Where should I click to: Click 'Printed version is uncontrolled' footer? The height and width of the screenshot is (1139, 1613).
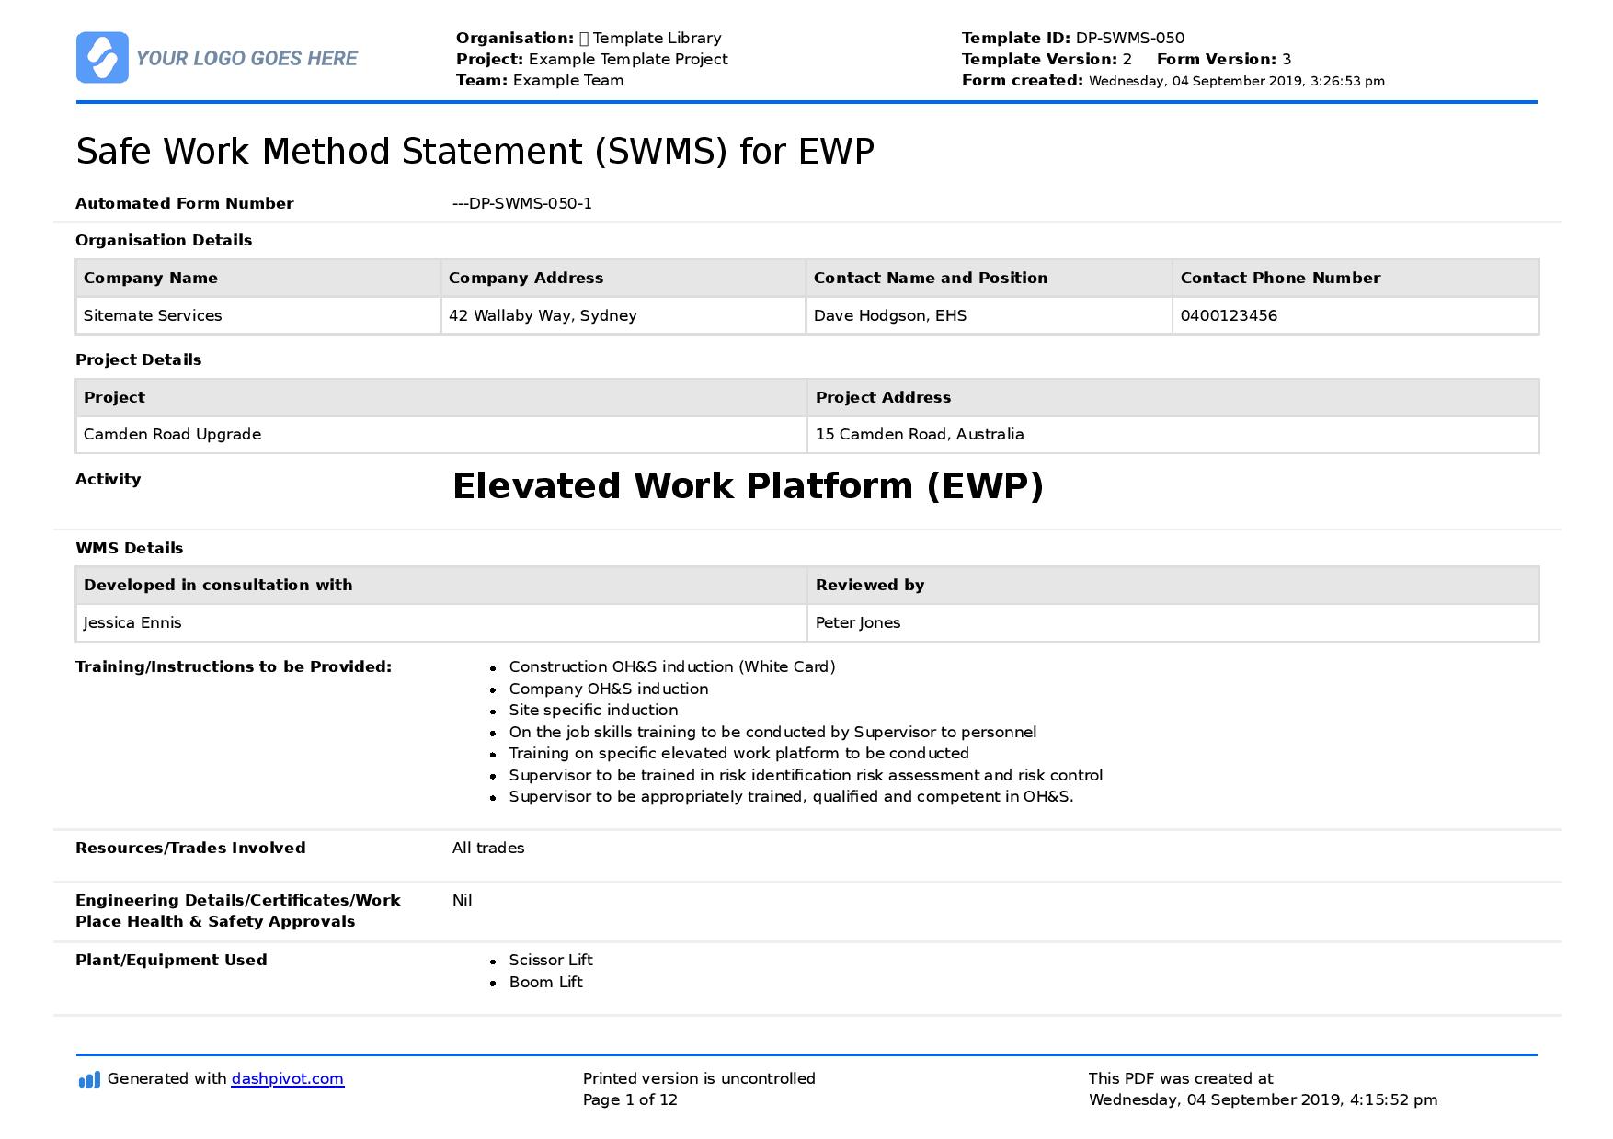(x=699, y=1078)
